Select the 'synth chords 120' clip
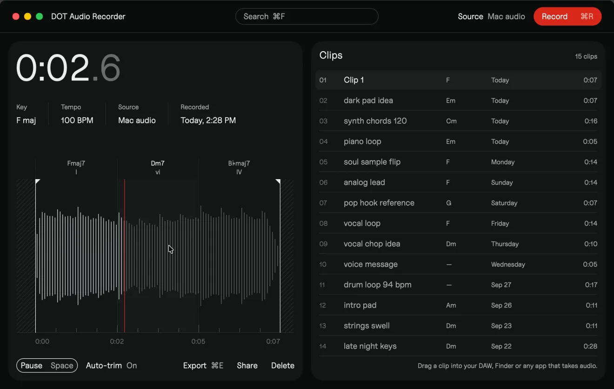Image resolution: width=614 pixels, height=389 pixels. (x=458, y=121)
